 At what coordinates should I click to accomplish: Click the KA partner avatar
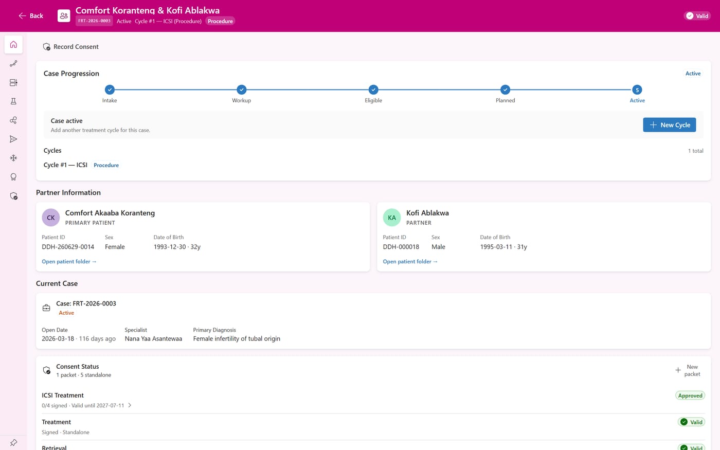click(x=392, y=218)
